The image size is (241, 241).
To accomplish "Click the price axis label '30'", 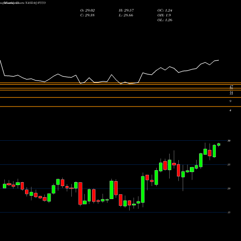I will tap(229, 141).
